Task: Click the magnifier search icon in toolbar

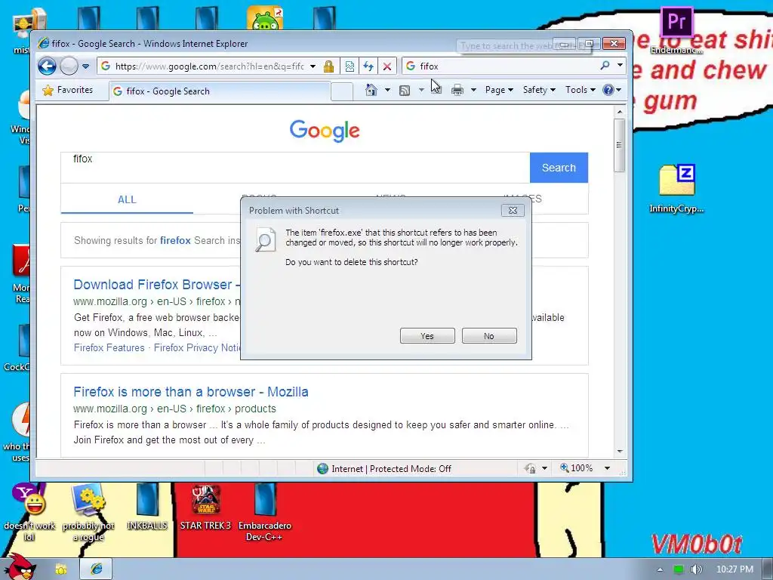Action: click(x=605, y=66)
